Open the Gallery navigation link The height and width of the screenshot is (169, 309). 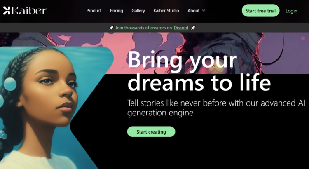pyautogui.click(x=138, y=11)
